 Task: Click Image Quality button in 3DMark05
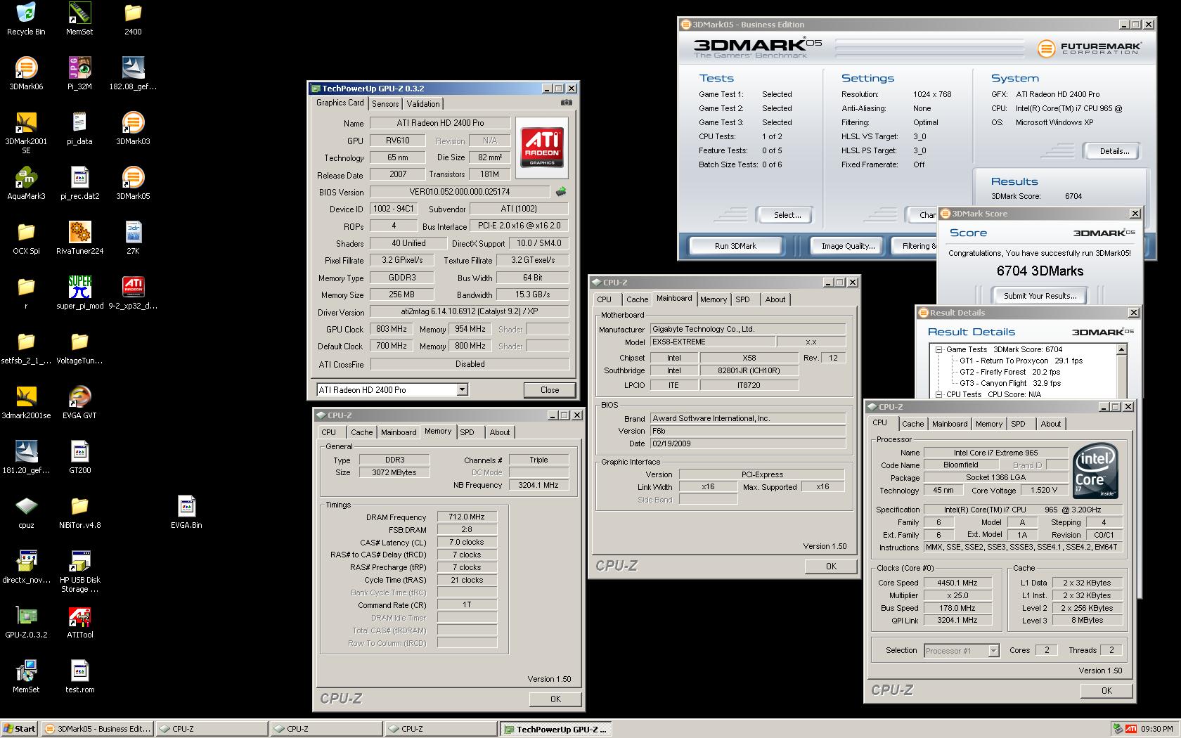click(x=848, y=246)
